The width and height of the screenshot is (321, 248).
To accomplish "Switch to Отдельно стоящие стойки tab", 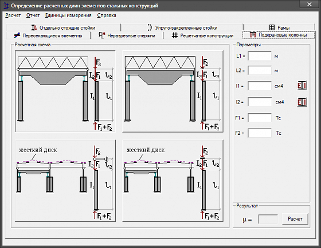I will pyautogui.click(x=63, y=27).
